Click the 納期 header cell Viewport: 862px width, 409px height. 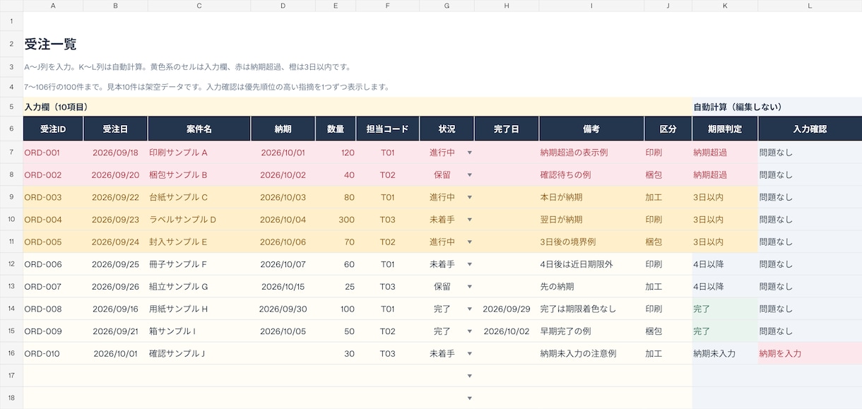[x=283, y=129]
